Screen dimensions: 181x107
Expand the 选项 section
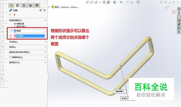(x=45, y=47)
